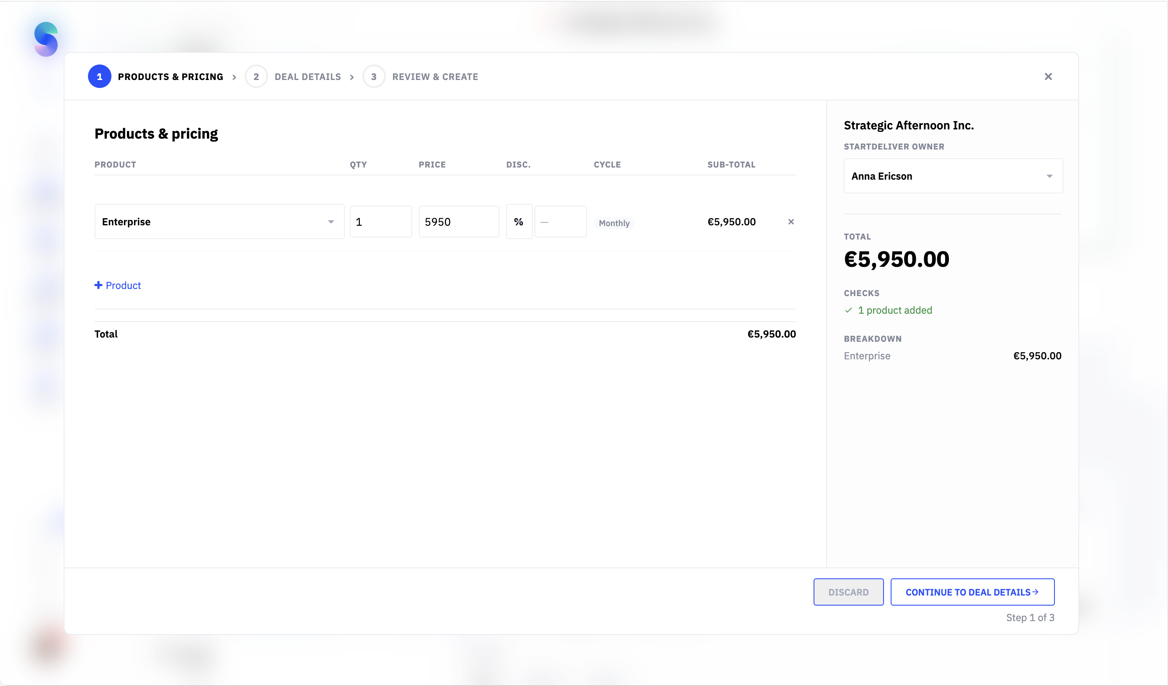Continue to Deal Details
Image resolution: width=1168 pixels, height=686 pixels.
point(972,591)
